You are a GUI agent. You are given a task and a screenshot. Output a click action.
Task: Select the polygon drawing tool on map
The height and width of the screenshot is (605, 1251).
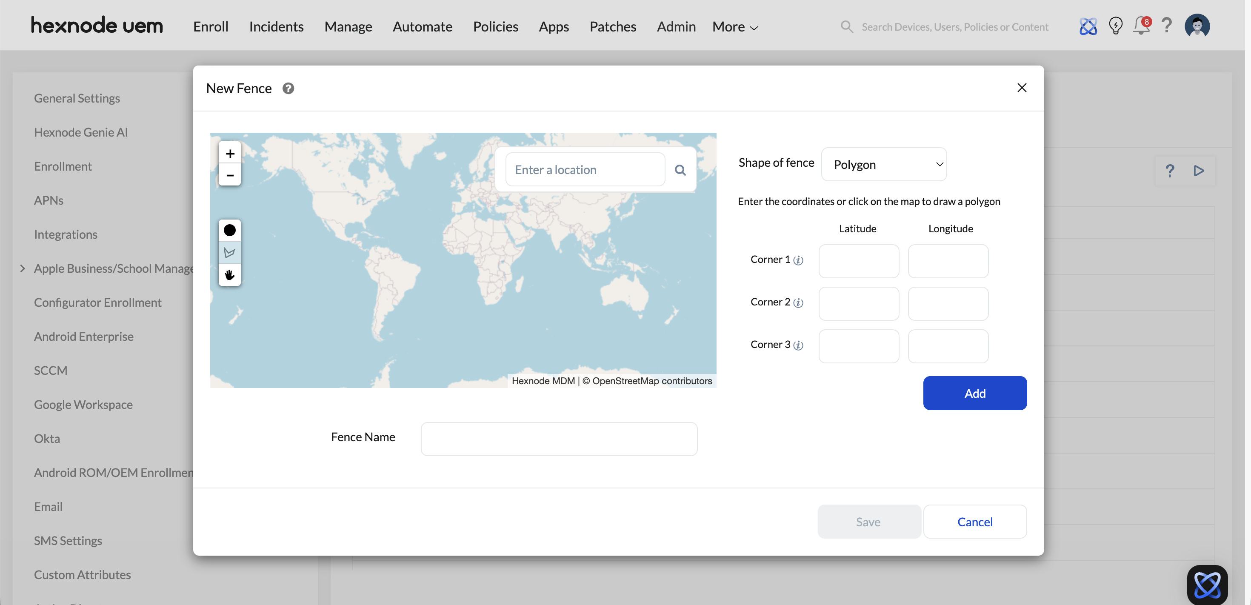230,252
